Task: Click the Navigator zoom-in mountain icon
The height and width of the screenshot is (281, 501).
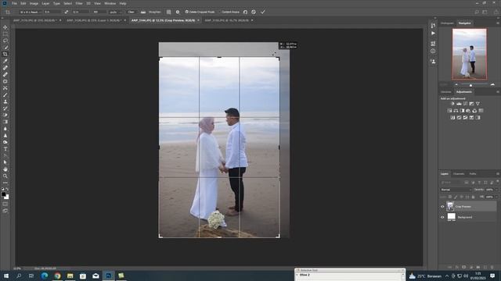Action: pos(492,84)
